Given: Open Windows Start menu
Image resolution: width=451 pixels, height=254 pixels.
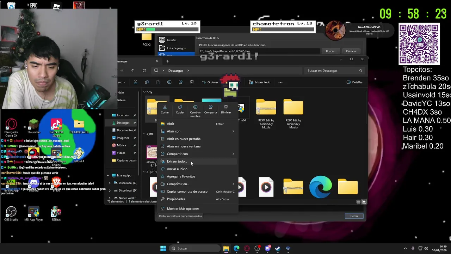Looking at the screenshot, I should pyautogui.click(x=163, y=248).
